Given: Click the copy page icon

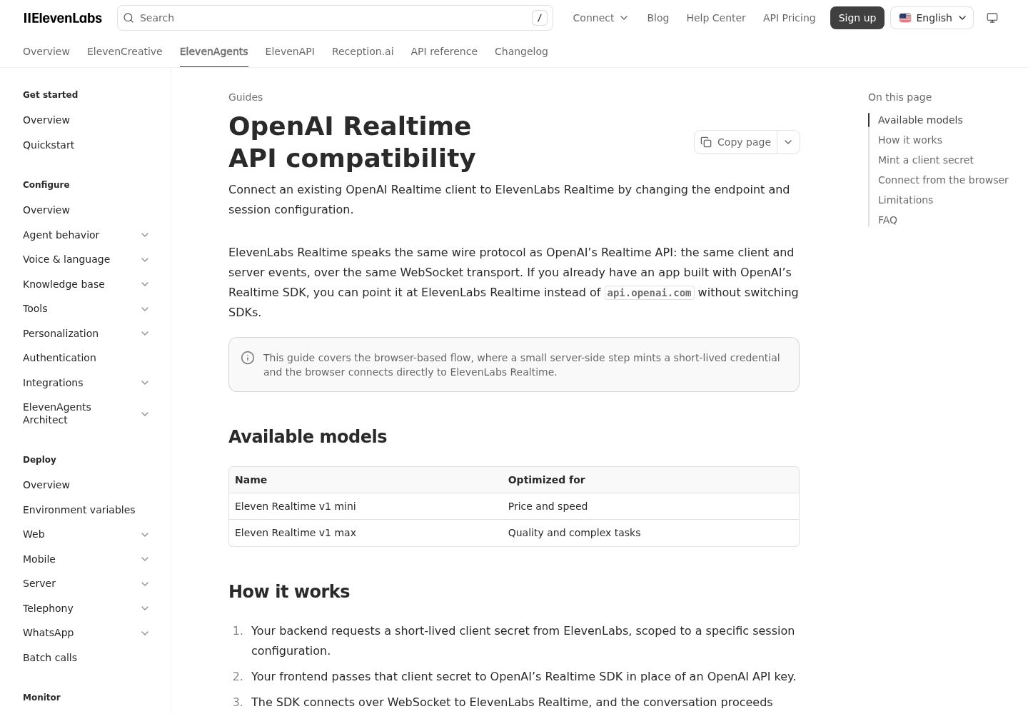Looking at the screenshot, I should click(706, 142).
